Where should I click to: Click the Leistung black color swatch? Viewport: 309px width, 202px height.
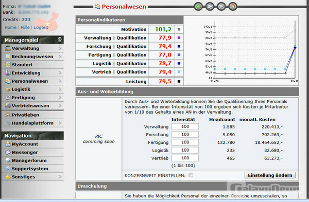(179, 81)
